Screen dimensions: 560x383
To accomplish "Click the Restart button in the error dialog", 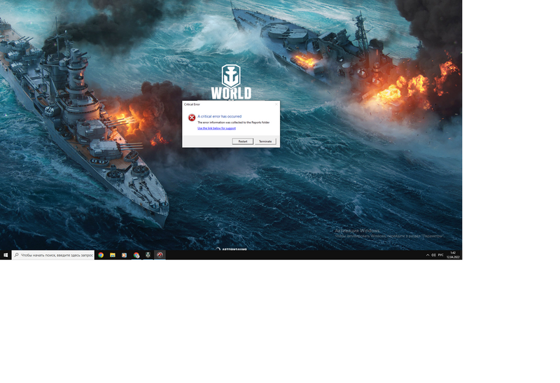I will tap(242, 141).
